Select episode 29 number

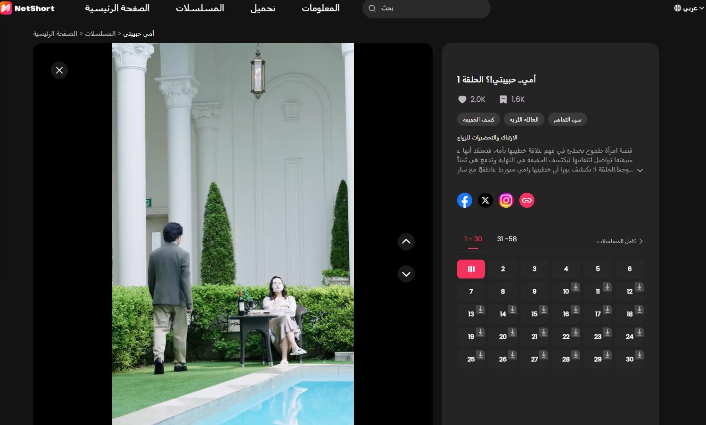(598, 359)
